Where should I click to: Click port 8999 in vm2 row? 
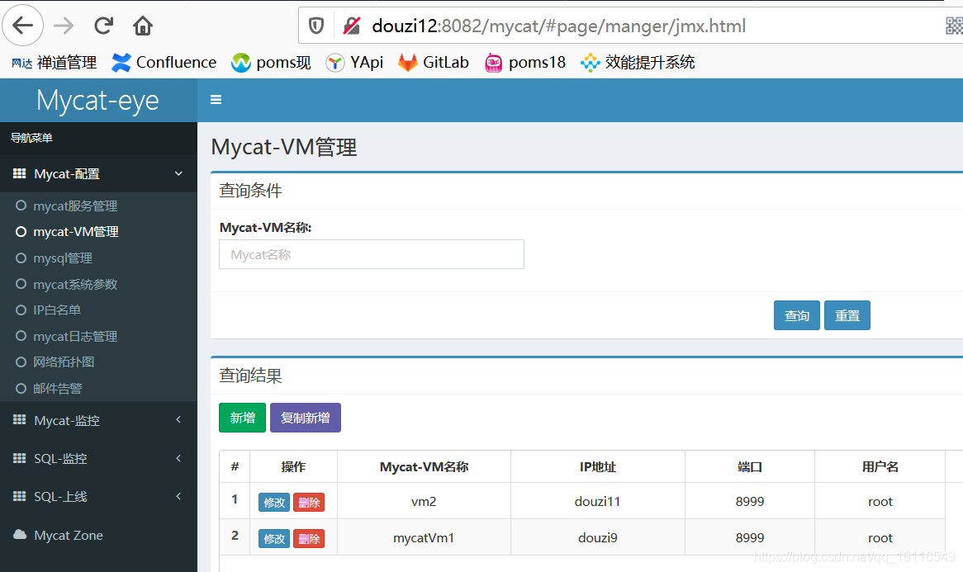point(750,501)
